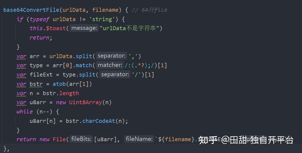Viewport: 302px width, 153px height.
Task: Click the separator: hint on urlData.split
Action: pyautogui.click(x=112, y=56)
